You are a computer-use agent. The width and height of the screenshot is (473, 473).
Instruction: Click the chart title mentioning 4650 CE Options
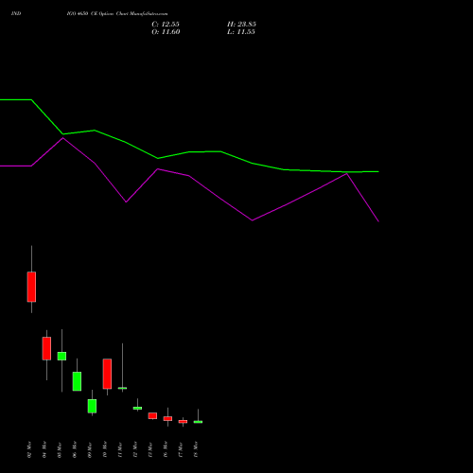click(117, 14)
